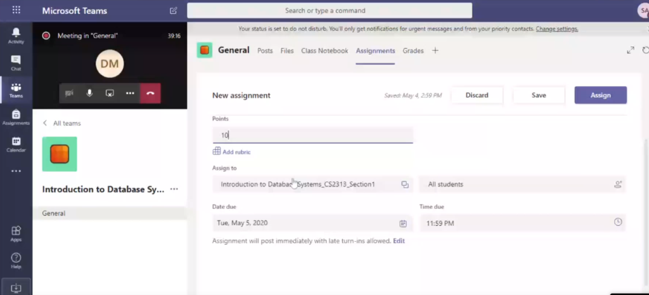This screenshot has width=649, height=295.
Task: Click the DM participant avatar
Action: point(110,64)
